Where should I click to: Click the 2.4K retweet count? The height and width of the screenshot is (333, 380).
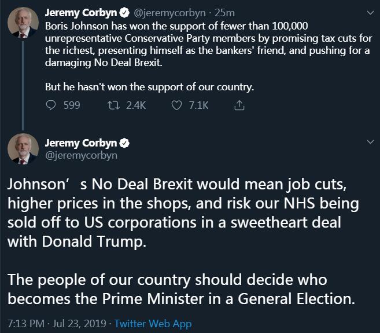coord(136,105)
